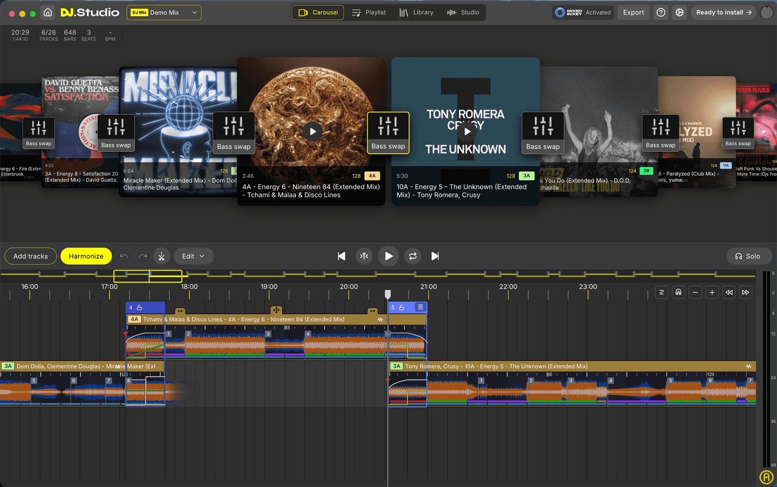The width and height of the screenshot is (777, 487).
Task: Enable loop playback with the repeat icon
Action: coord(412,256)
